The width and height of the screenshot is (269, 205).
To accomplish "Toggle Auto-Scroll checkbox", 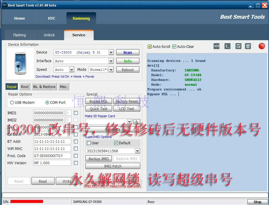I will (149, 47).
